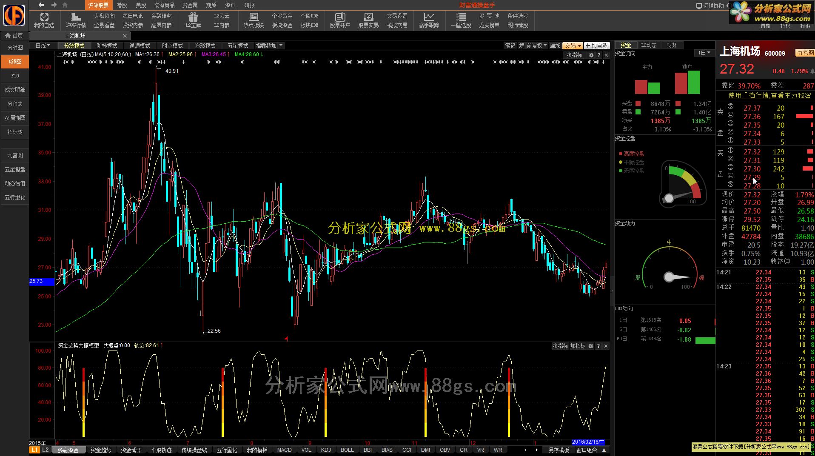Select the 美股 market tab
This screenshot has height=456, width=815.
(141, 5)
